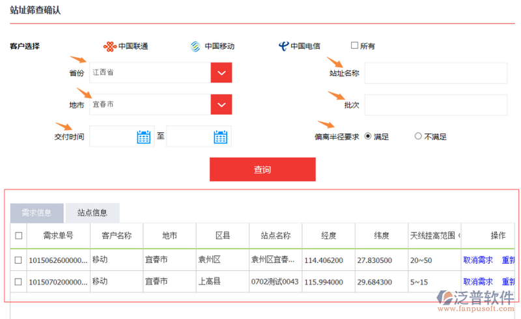521x319 pixels.
Task: Click 取消需求 link in the first row
Action: [x=478, y=260]
